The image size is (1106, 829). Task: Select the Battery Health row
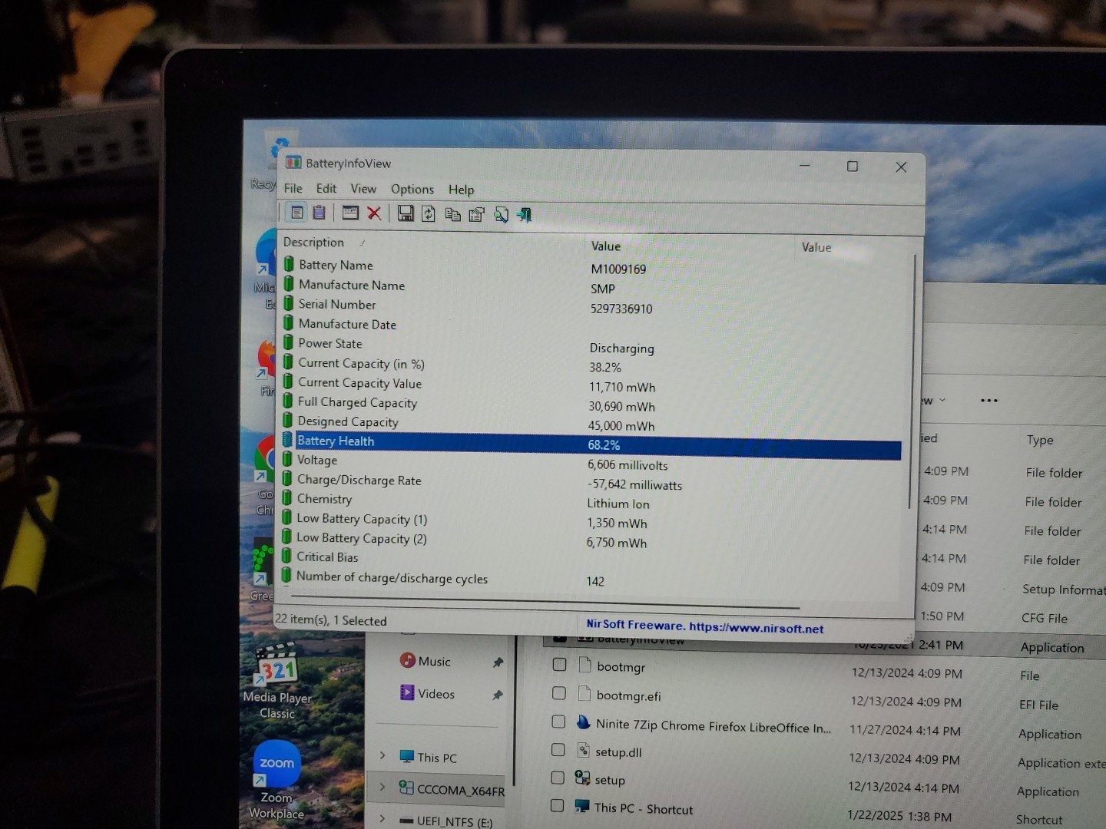click(x=590, y=444)
